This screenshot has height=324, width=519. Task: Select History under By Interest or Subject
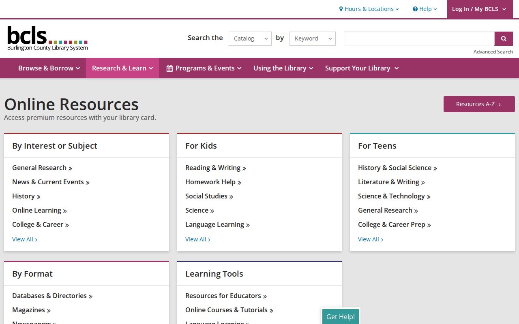click(x=26, y=196)
